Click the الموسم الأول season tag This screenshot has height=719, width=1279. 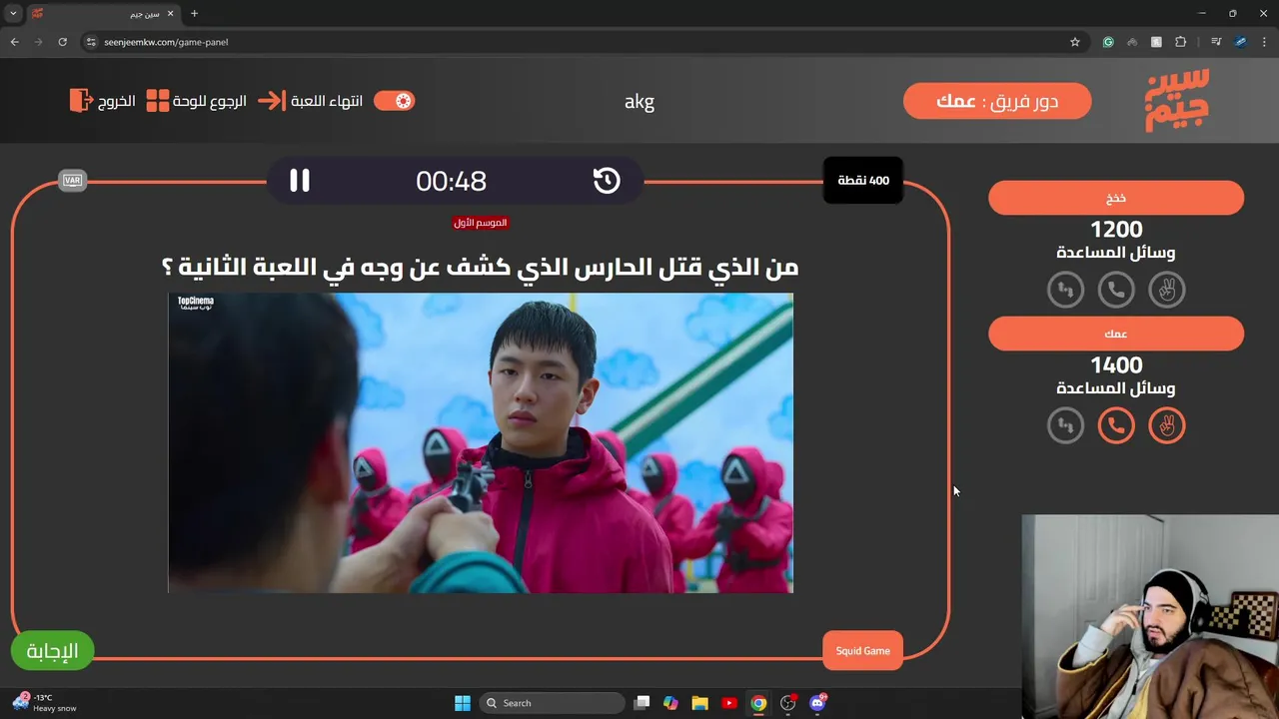pyautogui.click(x=481, y=223)
